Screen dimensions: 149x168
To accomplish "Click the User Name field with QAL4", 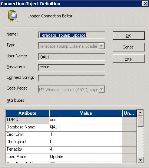I will (72, 57).
